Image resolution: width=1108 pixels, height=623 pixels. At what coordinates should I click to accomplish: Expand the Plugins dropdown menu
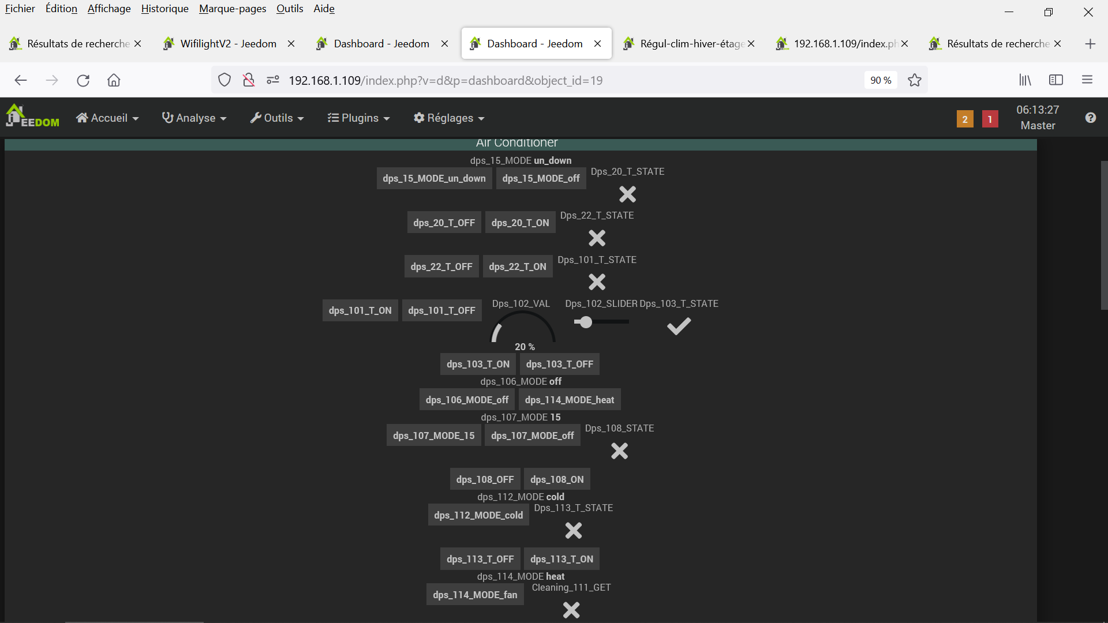[x=358, y=118]
